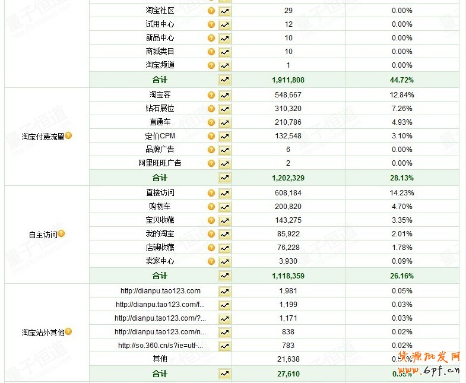Click help icon beside 淘宝付费流量 category
This screenshot has height=383, width=466.
pos(68,136)
